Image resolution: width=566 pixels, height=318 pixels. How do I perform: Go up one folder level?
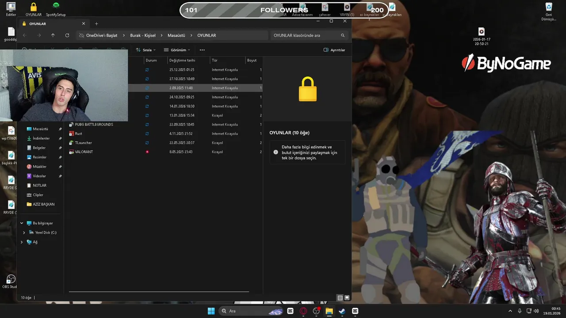[x=53, y=35]
